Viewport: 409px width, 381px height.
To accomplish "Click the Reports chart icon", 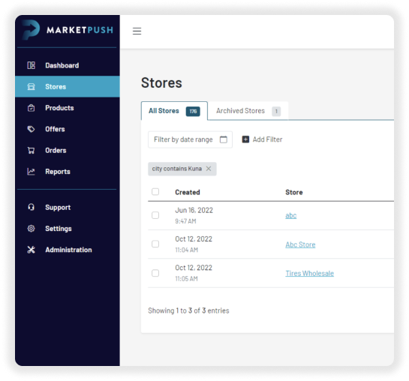I will click(31, 172).
